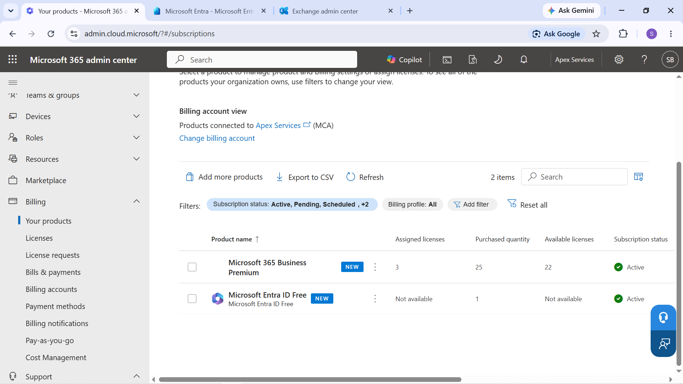
Task: Bookmark page with star icon
Action: pyautogui.click(x=596, y=34)
